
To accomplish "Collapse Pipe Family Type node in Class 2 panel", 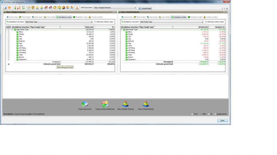I will [x=122, y=30].
